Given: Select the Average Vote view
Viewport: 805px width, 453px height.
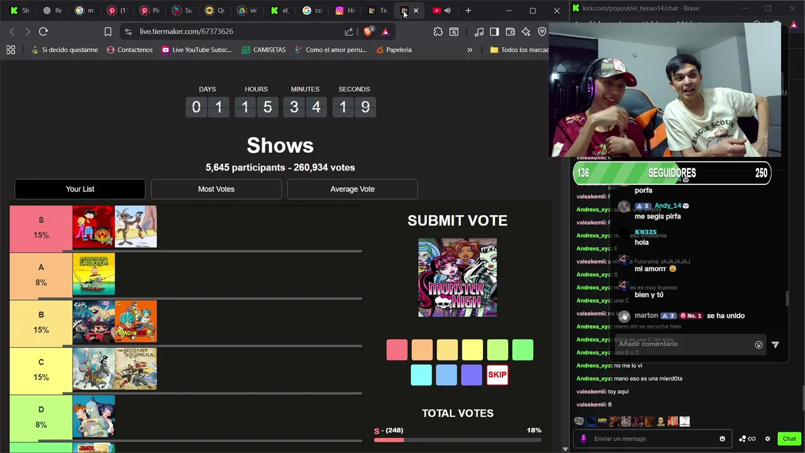Looking at the screenshot, I should click(x=352, y=189).
